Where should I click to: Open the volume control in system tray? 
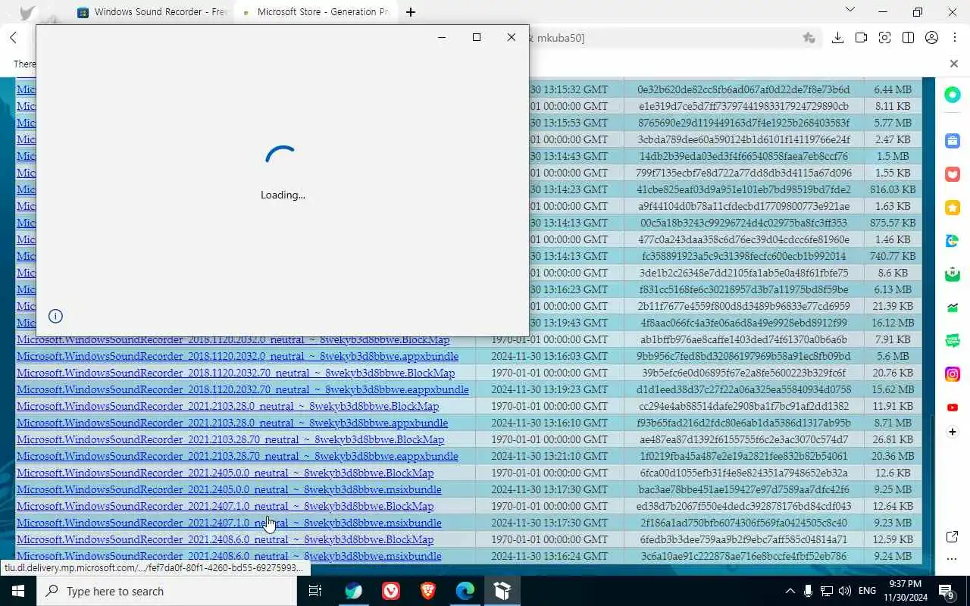[845, 591]
